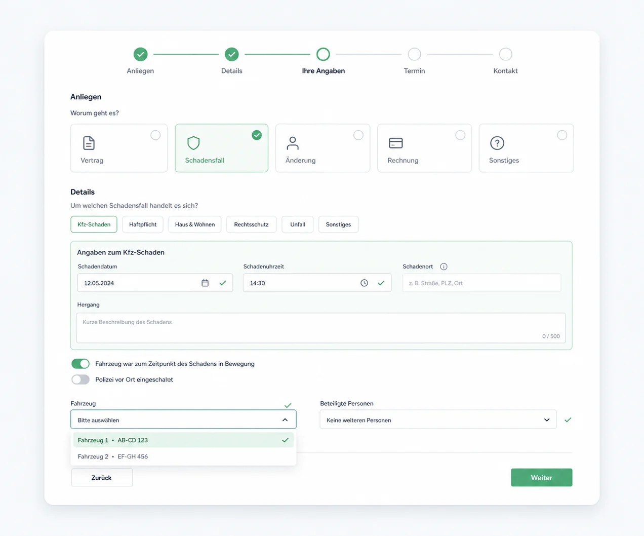Enable the Polizei vor Ort eingeschaltet switch
644x536 pixels.
[80, 379]
